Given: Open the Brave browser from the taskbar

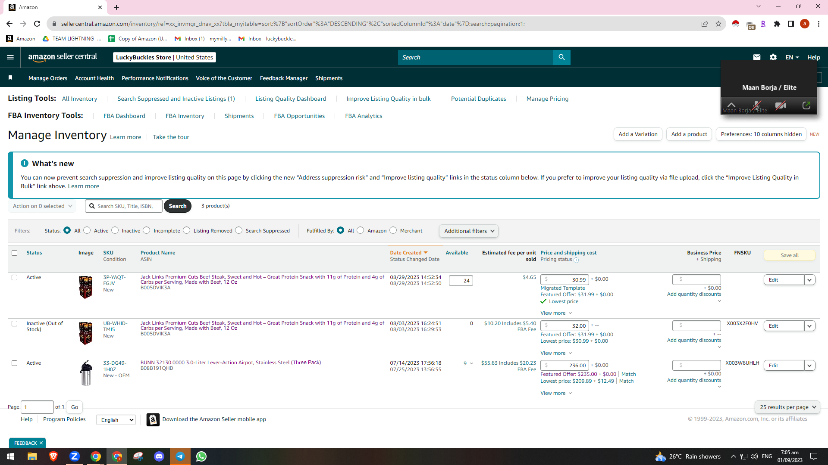Looking at the screenshot, I should [x=53, y=456].
